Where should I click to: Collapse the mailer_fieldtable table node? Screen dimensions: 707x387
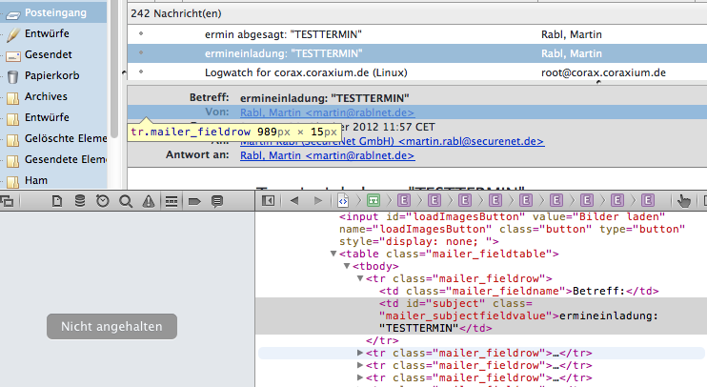[333, 253]
